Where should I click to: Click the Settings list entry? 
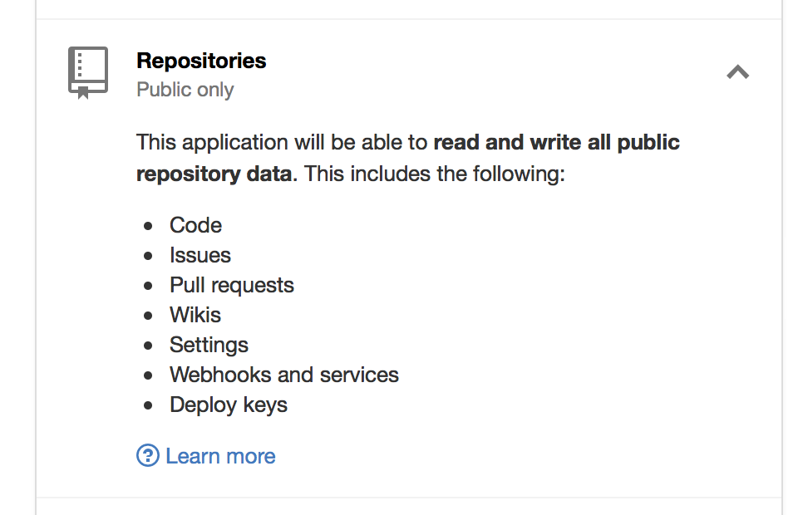coord(209,345)
